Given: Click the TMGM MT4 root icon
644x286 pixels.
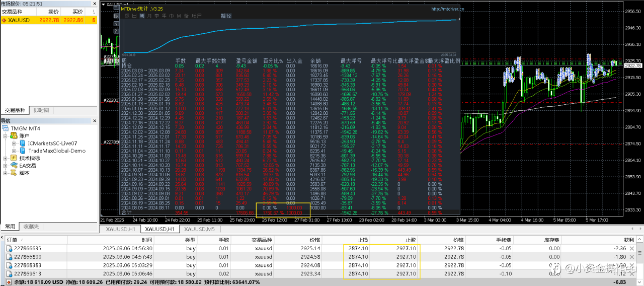Looking at the screenshot, I should click(x=5, y=128).
